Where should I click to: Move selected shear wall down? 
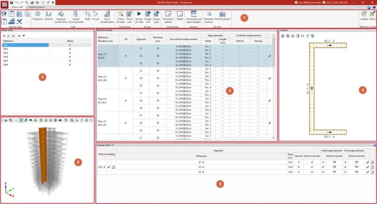(x=24, y=36)
